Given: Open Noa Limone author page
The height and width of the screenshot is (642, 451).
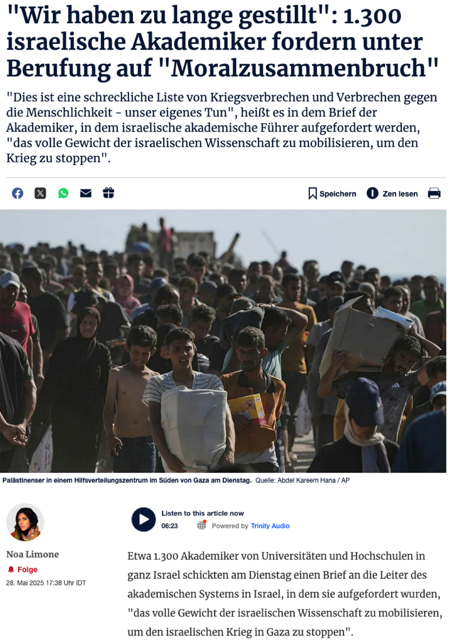Looking at the screenshot, I should [x=32, y=554].
